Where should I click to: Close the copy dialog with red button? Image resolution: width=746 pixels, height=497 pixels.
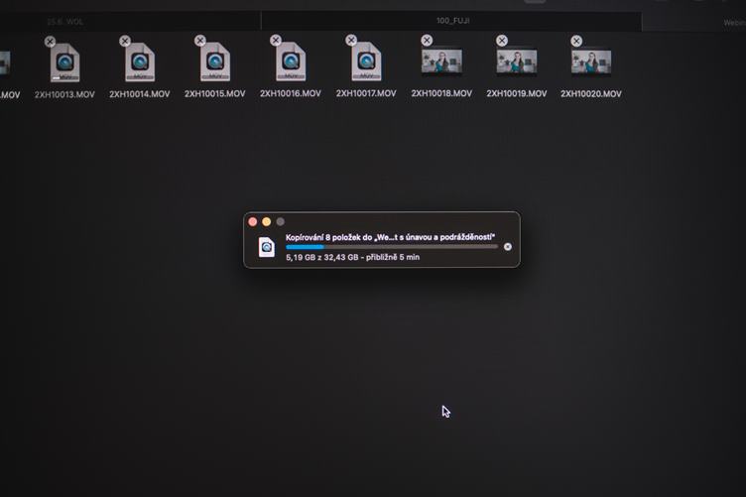click(253, 221)
